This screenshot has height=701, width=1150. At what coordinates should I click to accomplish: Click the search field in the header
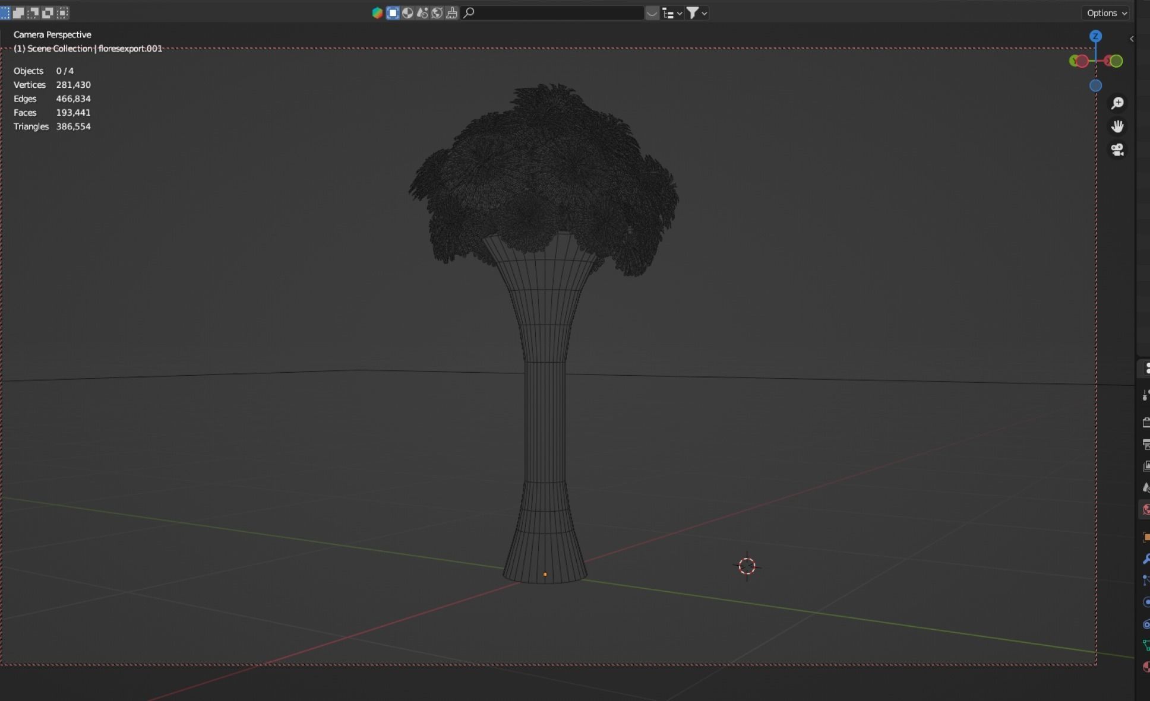tap(552, 13)
